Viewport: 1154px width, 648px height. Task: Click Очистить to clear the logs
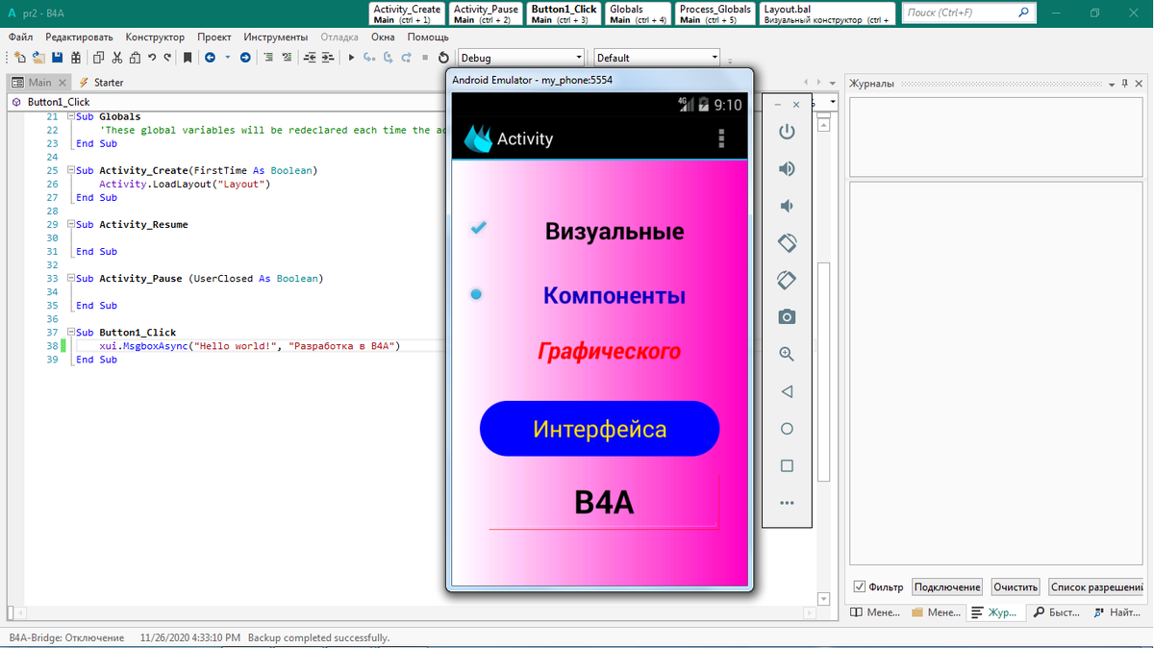(x=1016, y=586)
